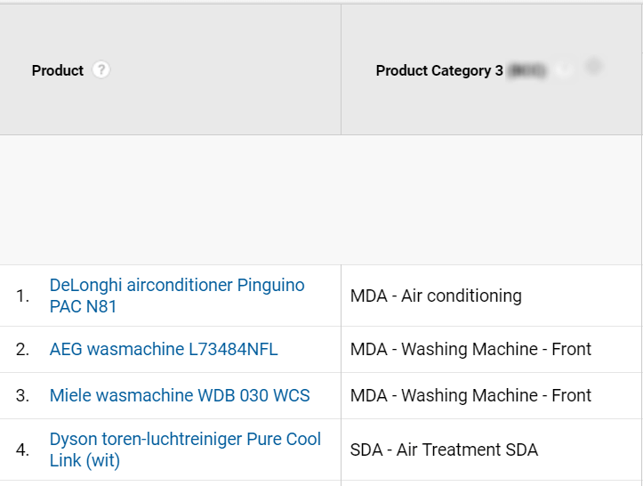Select the MDA - Air conditioning cell
643x486 pixels.
pos(436,296)
